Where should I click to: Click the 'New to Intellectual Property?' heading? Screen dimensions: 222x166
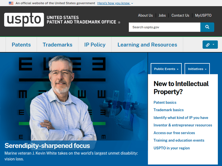tap(181, 88)
